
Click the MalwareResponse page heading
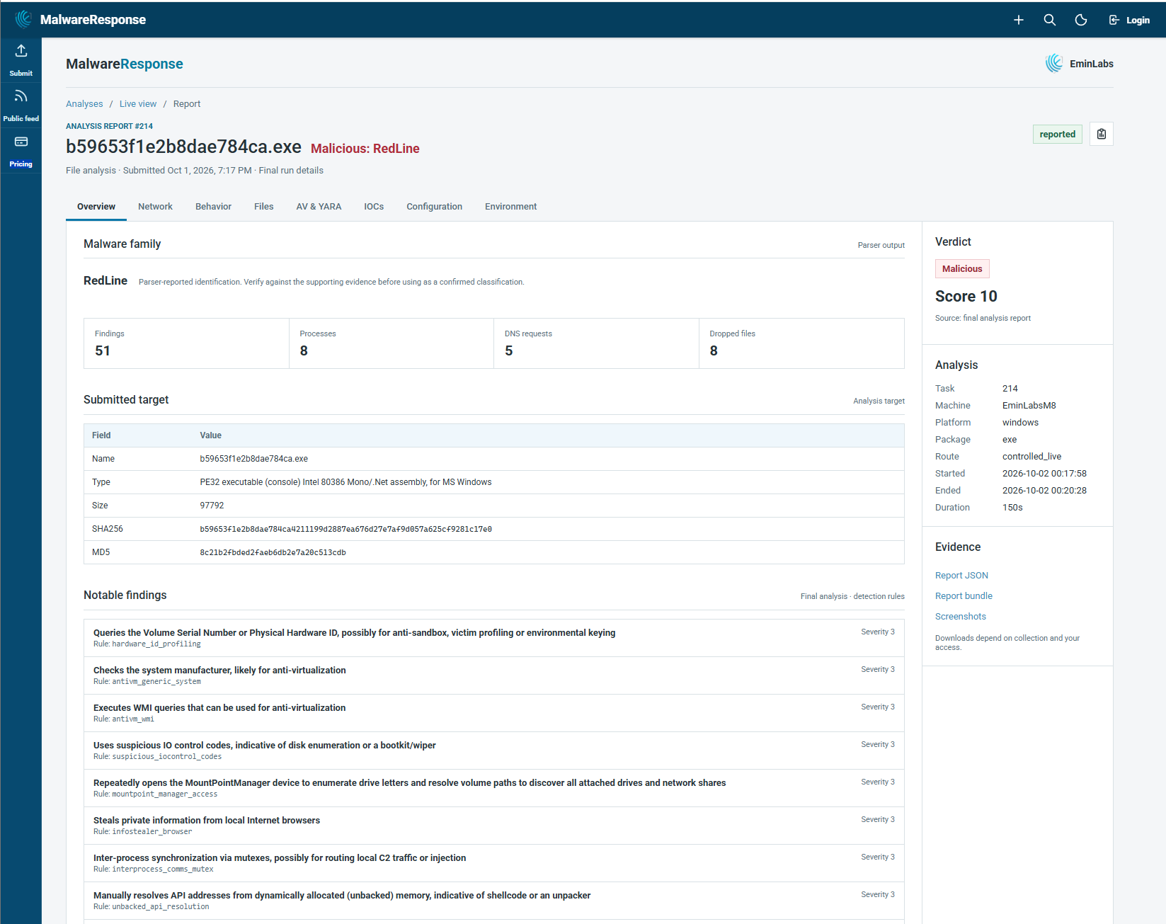125,64
